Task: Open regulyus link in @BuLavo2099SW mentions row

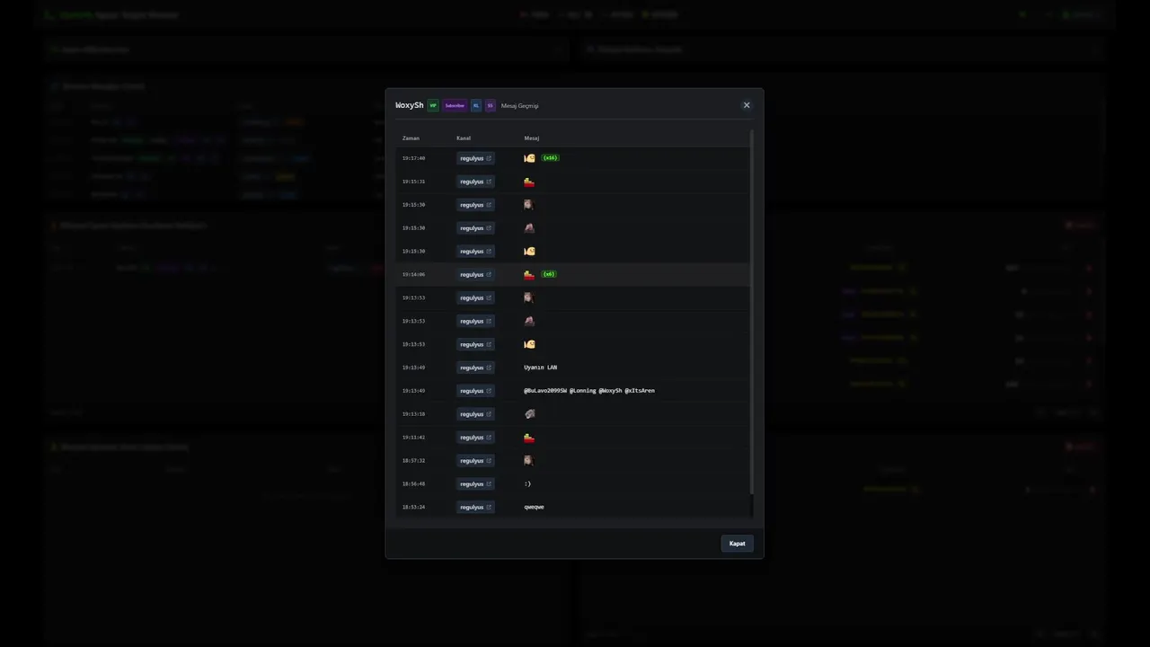Action: point(475,391)
